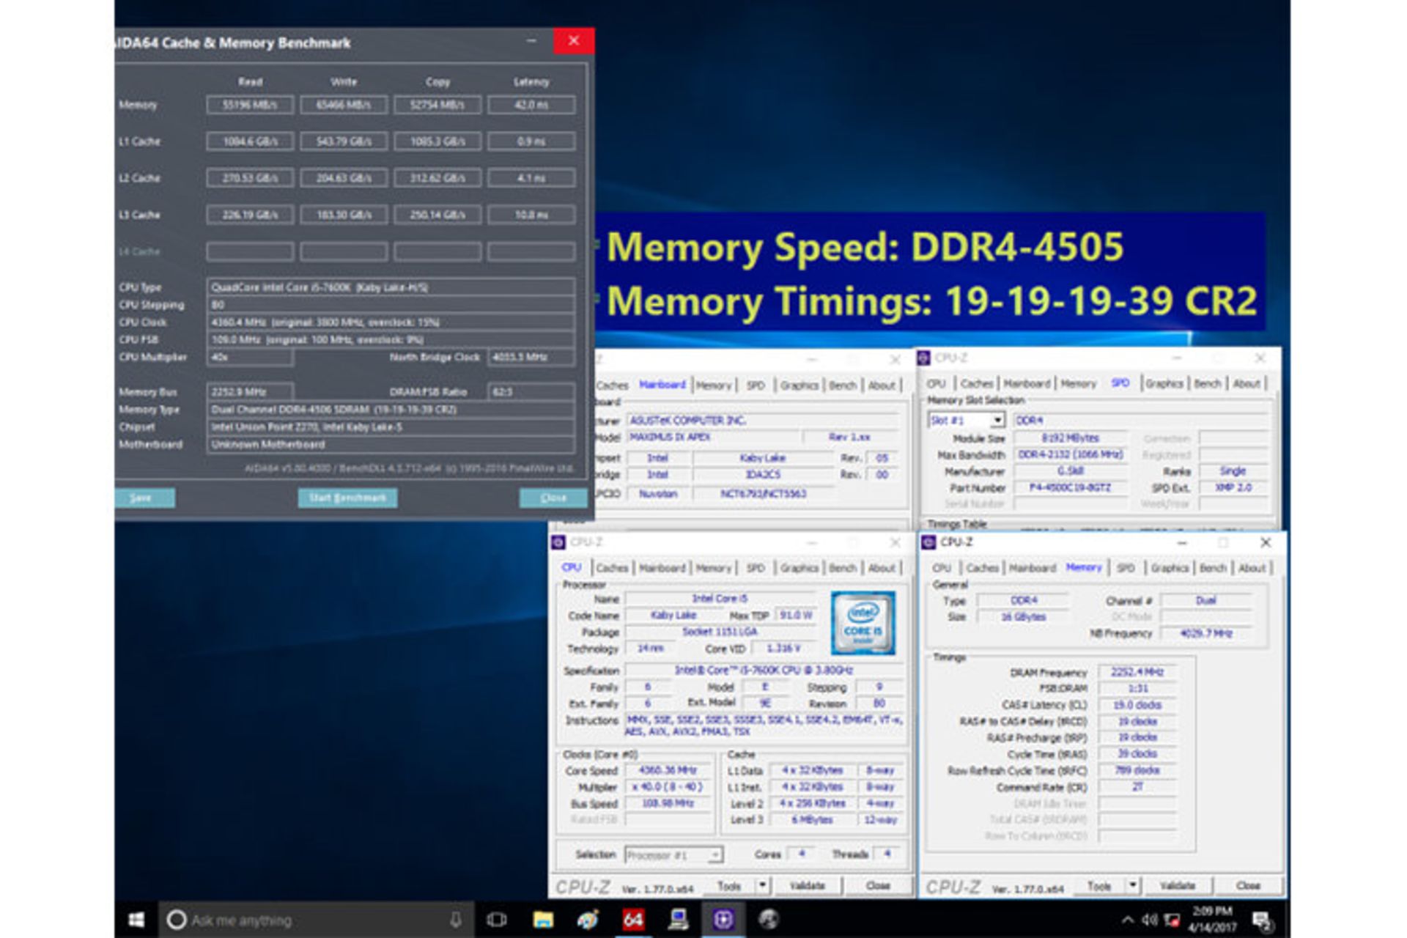The width and height of the screenshot is (1407, 938).
Task: Click the Core Speed value in CPU-Z
Action: (667, 770)
